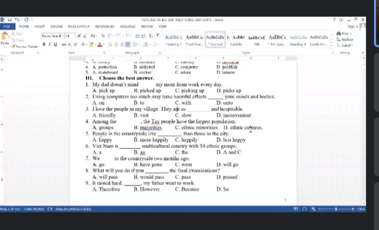Toggle Bold formatting
Screen dimensions: 379x230
(44, 44)
